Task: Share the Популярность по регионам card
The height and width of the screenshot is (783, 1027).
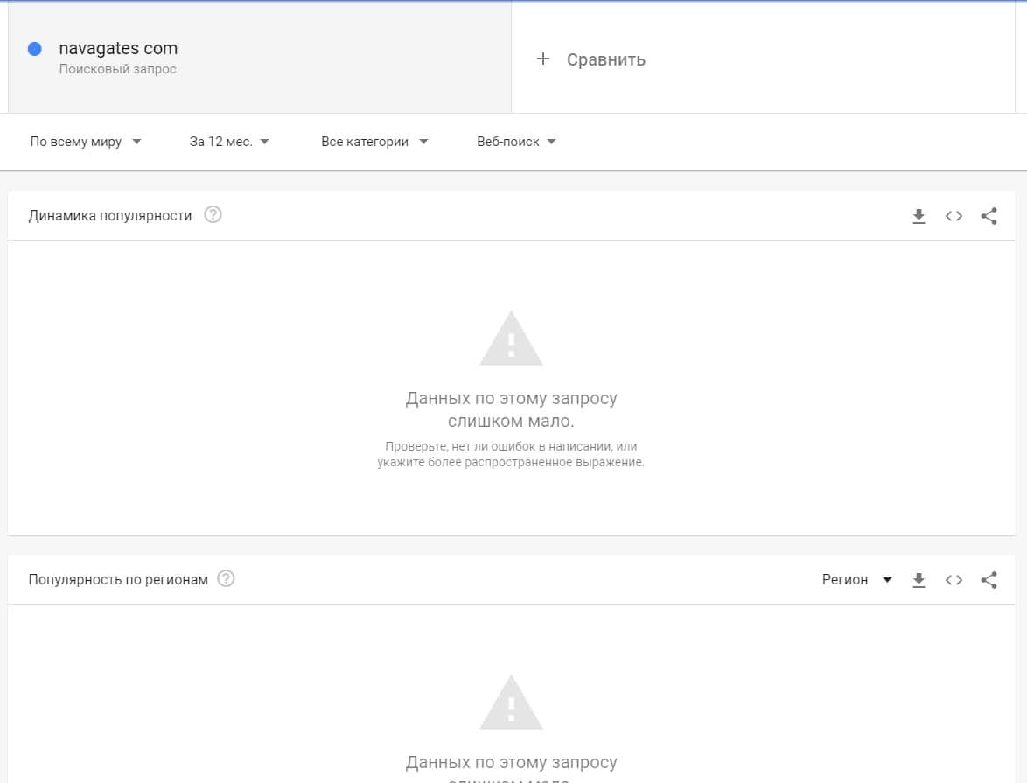Action: point(989,580)
